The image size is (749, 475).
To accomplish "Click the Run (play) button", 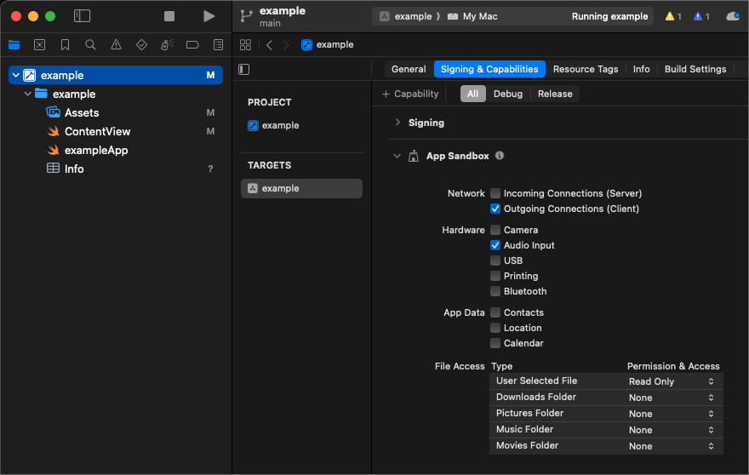I will (209, 16).
